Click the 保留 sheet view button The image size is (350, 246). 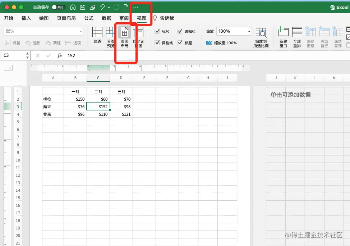[x=13, y=43]
